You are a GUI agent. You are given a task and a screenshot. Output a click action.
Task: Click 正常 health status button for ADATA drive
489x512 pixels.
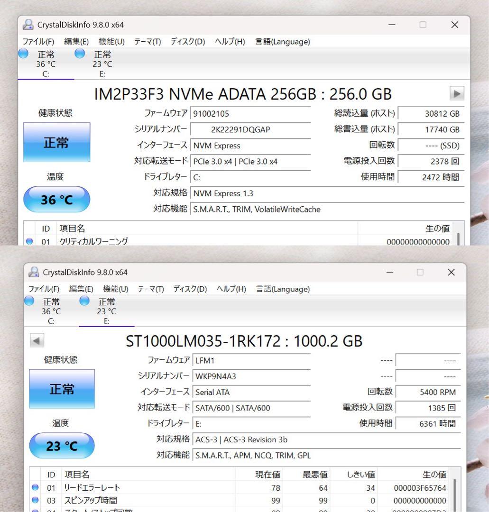pos(56,142)
